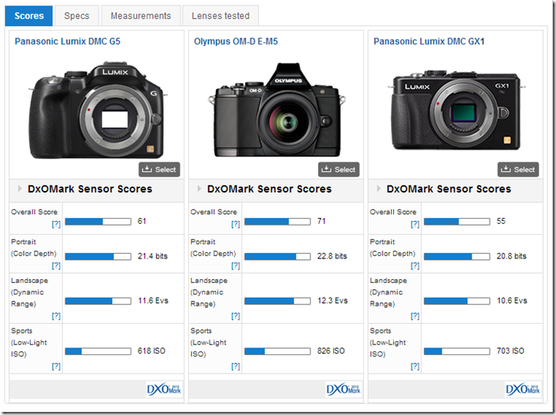This screenshot has width=556, height=415.
Task: Click Select button under Olympus E-M5
Action: tap(339, 170)
